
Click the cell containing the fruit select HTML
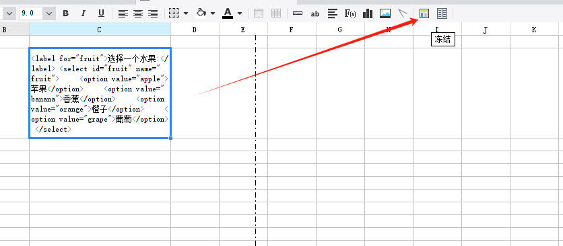tap(100, 93)
